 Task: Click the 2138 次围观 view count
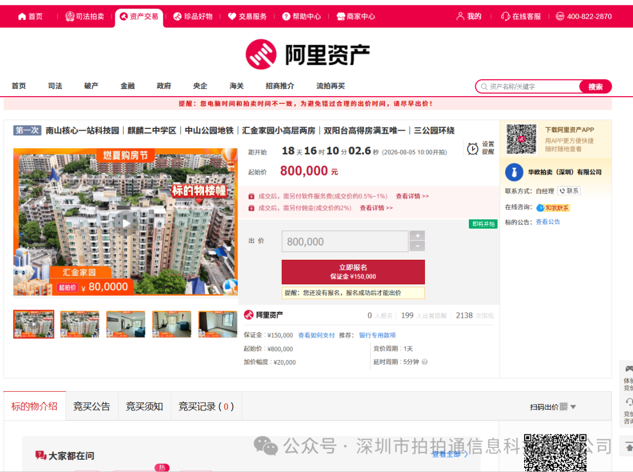point(475,316)
